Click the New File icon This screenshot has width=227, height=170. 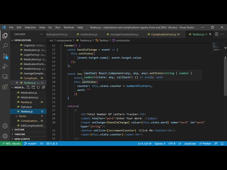pyautogui.click(x=28, y=87)
